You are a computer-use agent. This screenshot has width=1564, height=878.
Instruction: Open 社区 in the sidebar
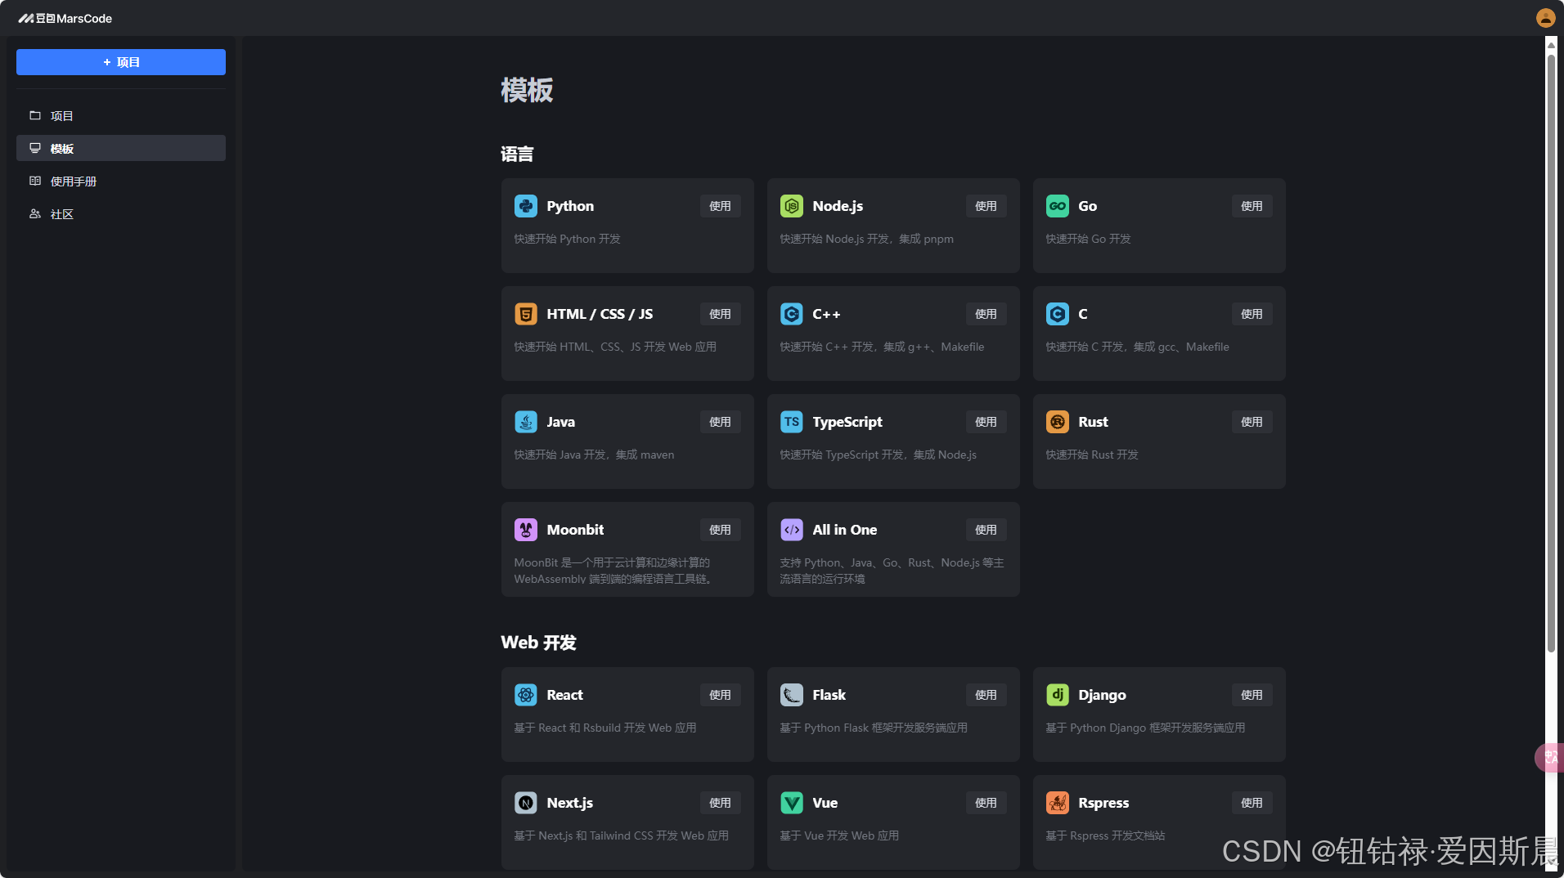pos(121,214)
